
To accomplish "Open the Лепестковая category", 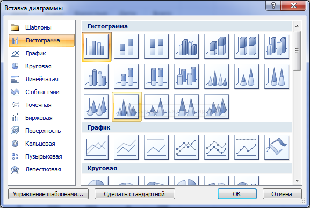I will coord(41,169).
